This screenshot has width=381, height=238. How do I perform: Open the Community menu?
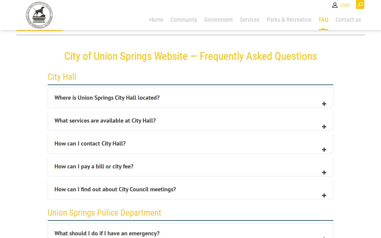[x=184, y=20]
